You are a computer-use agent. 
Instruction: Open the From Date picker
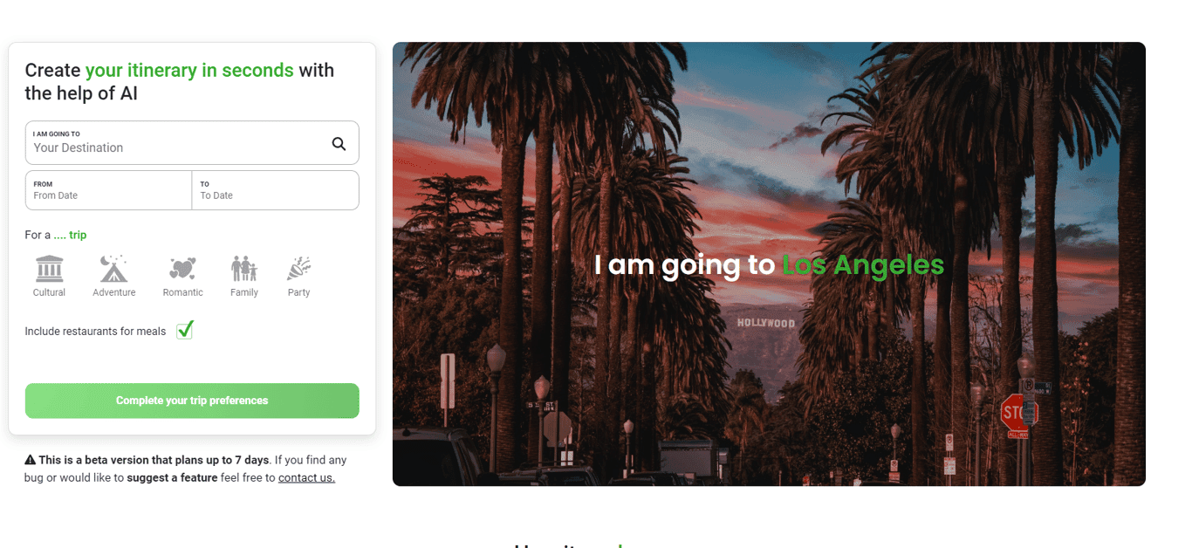[x=108, y=190]
